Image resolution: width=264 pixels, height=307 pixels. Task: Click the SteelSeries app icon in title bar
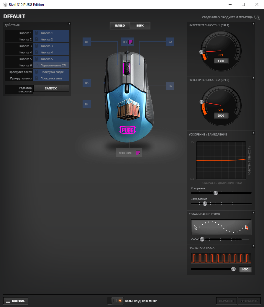[x=5, y=4]
